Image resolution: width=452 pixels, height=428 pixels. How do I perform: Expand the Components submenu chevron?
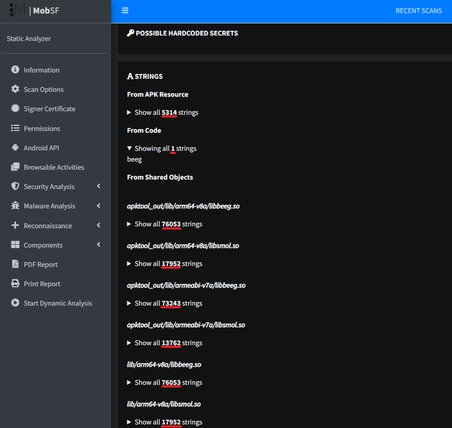pos(98,245)
